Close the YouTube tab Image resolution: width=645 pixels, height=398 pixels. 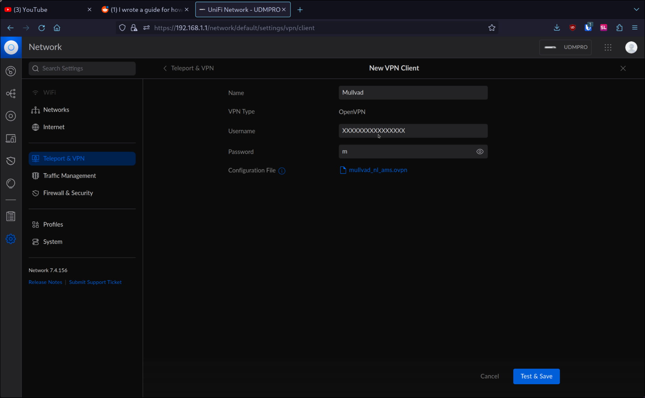coord(89,9)
